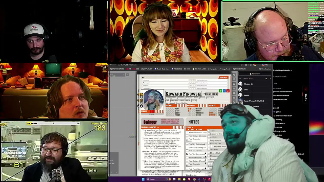Click the Search Actors magnifier icon
Screen dimensions: 324x182
240,79
